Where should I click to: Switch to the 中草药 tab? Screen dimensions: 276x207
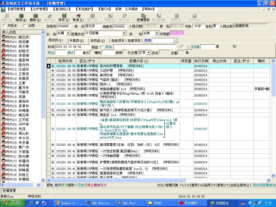(x=77, y=40)
